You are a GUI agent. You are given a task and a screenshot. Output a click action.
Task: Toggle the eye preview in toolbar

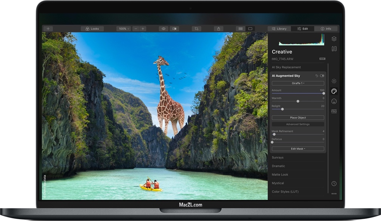[164, 29]
